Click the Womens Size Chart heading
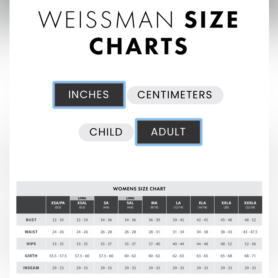The height and width of the screenshot is (278, 278). click(139, 189)
